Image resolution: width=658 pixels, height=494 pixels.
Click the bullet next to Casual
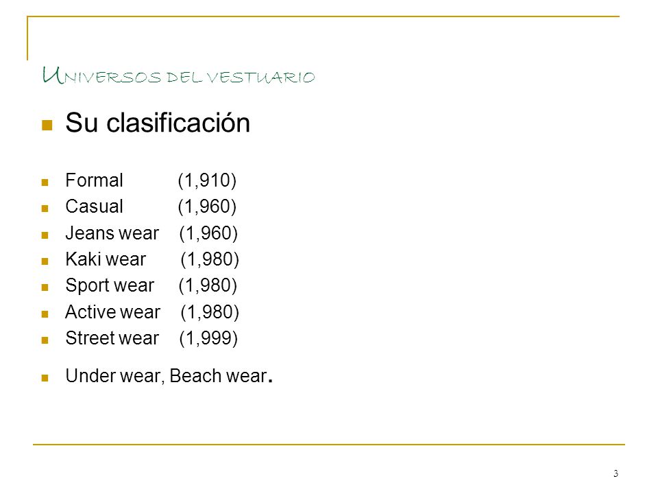45,209
